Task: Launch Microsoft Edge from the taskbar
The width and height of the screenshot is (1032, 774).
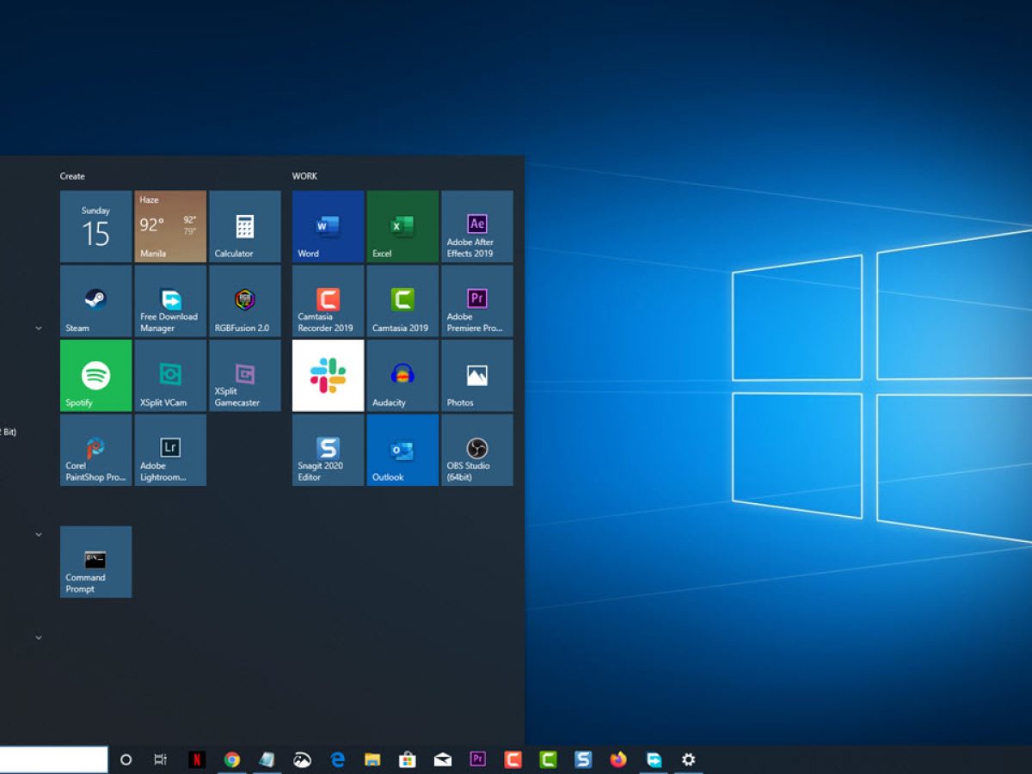Action: 337,759
